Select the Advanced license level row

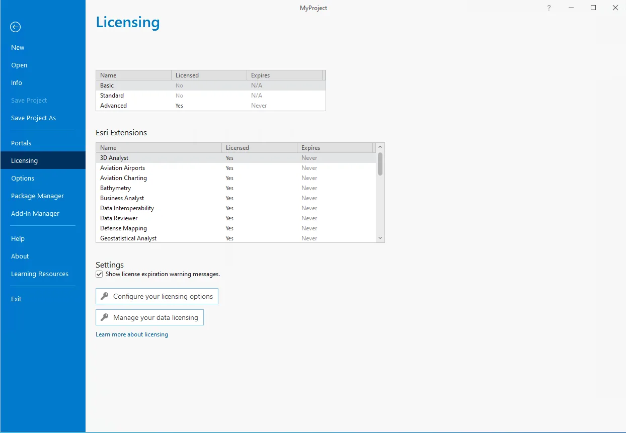(211, 106)
